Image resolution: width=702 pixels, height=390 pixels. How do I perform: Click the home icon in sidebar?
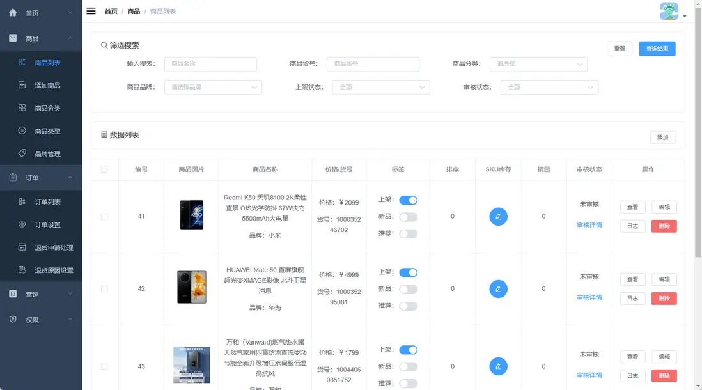[13, 13]
